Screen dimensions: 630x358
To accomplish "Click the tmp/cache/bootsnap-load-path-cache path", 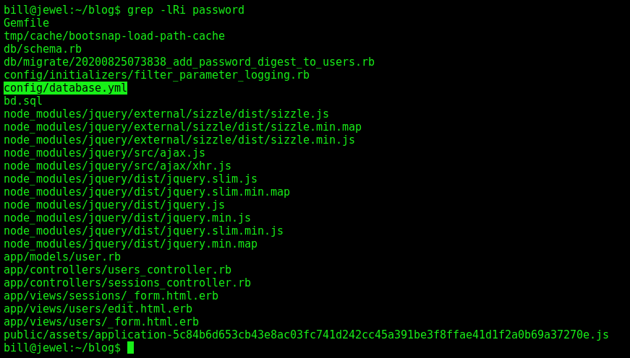I will [x=114, y=35].
